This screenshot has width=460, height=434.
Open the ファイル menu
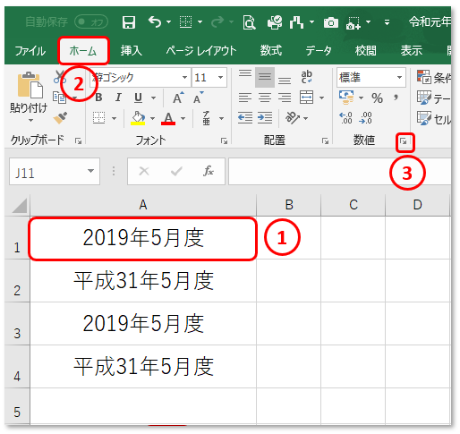click(30, 51)
